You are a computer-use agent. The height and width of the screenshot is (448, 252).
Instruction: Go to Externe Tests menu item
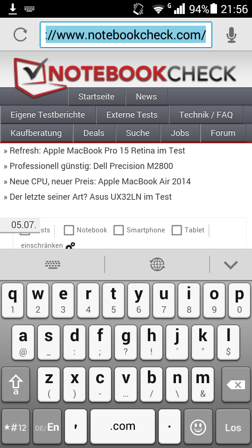(132, 115)
